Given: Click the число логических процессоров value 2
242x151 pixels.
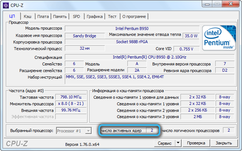Looking at the screenshot, I should 229,131.
